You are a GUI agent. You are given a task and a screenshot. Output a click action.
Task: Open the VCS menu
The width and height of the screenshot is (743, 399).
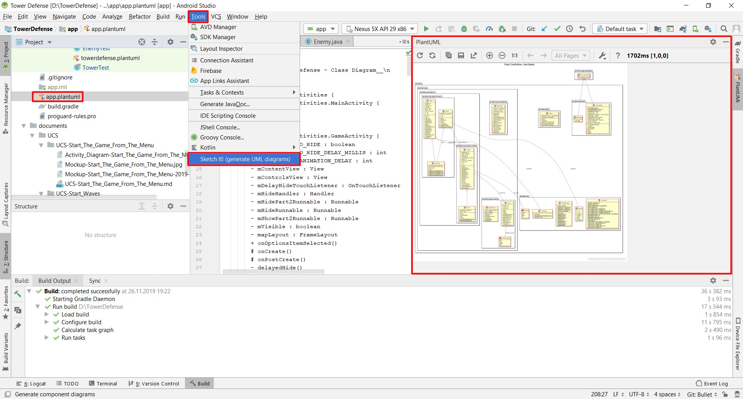216,16
